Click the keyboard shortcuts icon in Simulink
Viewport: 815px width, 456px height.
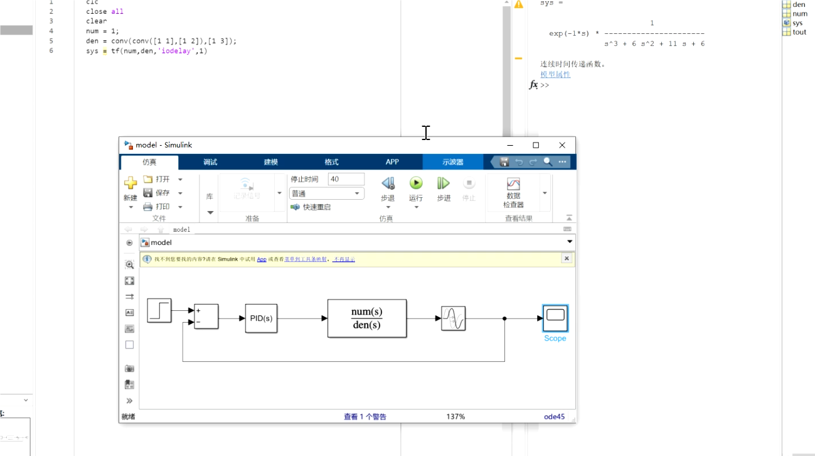tap(567, 229)
